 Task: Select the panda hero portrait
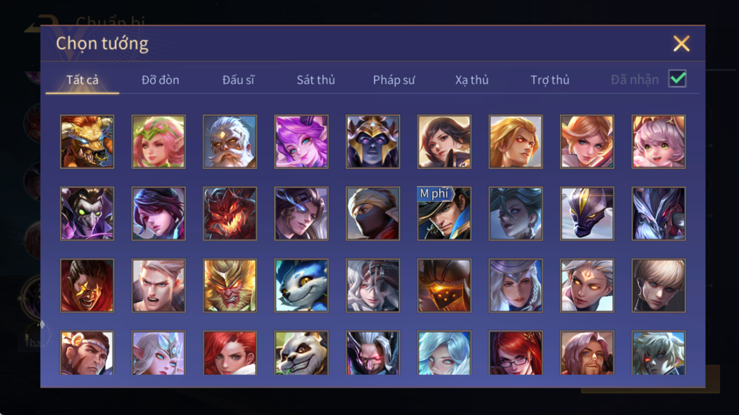coord(301,353)
